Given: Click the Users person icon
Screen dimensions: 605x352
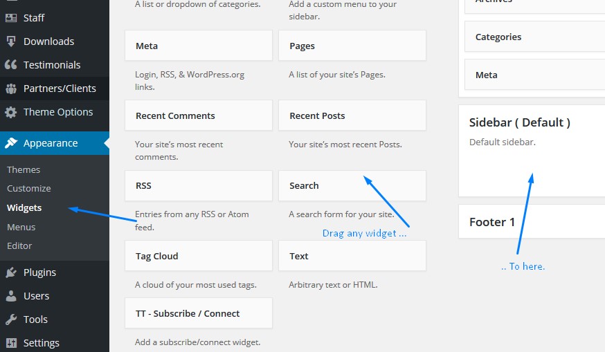Looking at the screenshot, I should 11,296.
